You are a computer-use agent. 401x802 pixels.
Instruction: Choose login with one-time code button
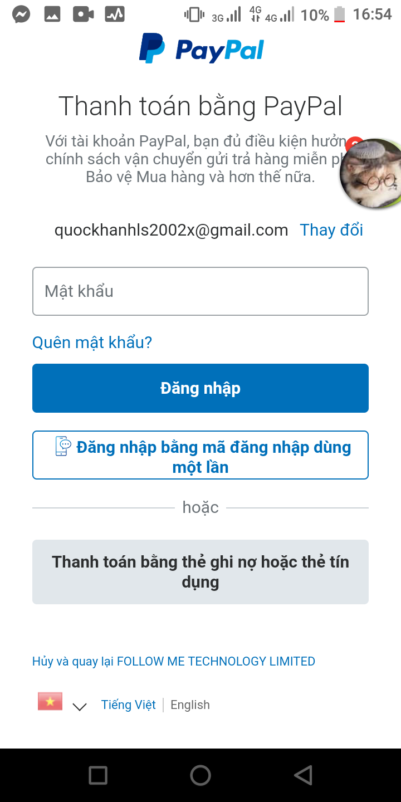click(x=200, y=455)
